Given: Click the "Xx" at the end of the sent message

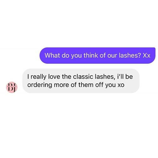Looking at the screenshot, I should [x=146, y=55].
